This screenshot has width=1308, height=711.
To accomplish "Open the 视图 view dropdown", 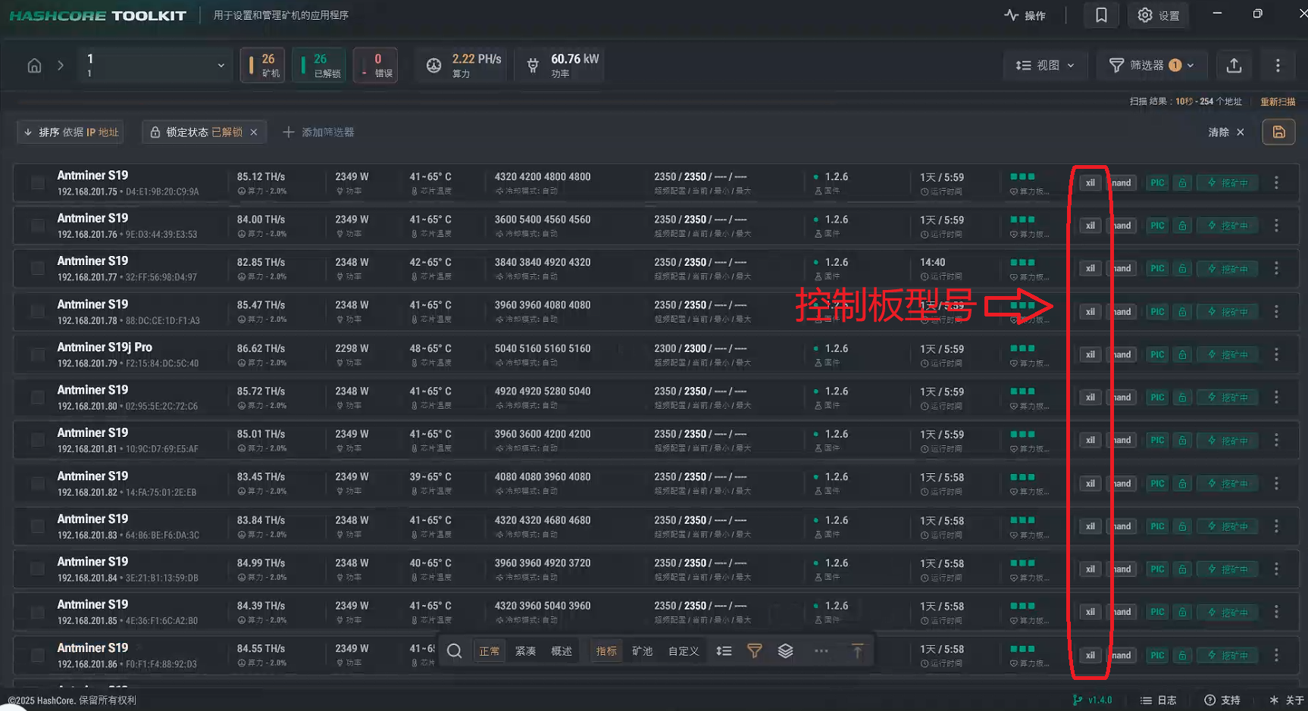I will coord(1045,66).
